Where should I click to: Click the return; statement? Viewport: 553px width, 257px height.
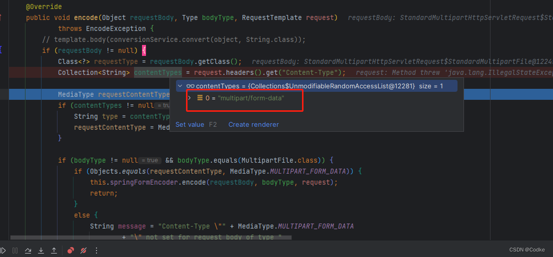coord(103,193)
